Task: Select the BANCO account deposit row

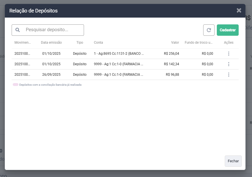Action: click(119, 54)
